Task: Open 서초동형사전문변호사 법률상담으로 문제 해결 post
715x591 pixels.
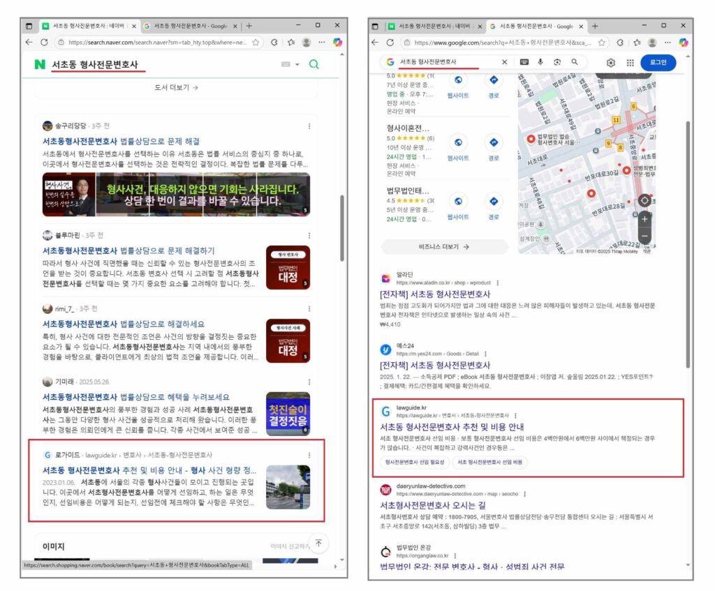Action: pyautogui.click(x=121, y=141)
